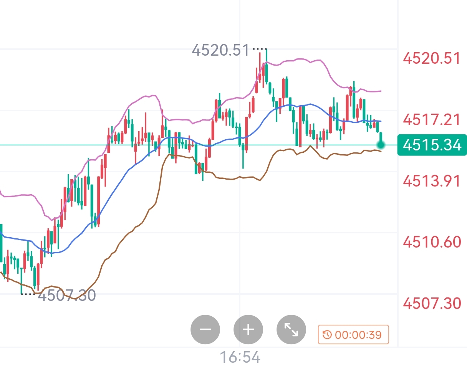Select the purple upper Bollinger band line
Screen dimensions: 467x370
pos(300,59)
